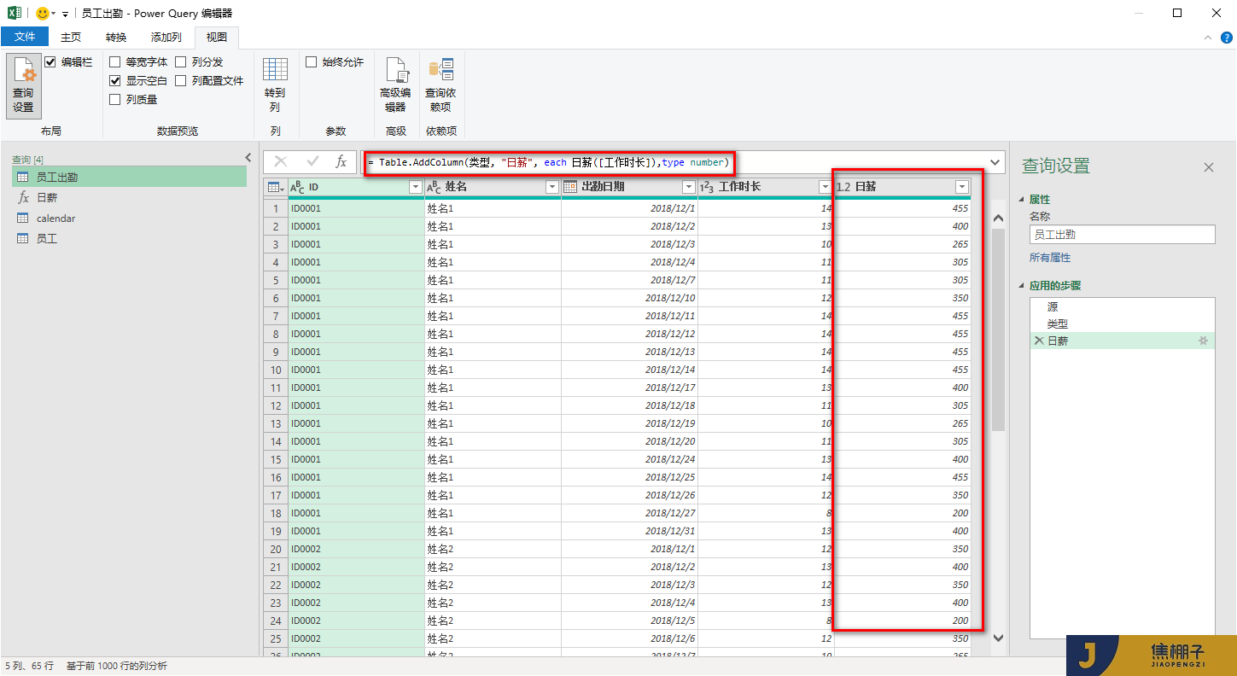Click the 2018/12/10 date cell
Viewport: 1237px width, 676px height.
click(x=629, y=298)
